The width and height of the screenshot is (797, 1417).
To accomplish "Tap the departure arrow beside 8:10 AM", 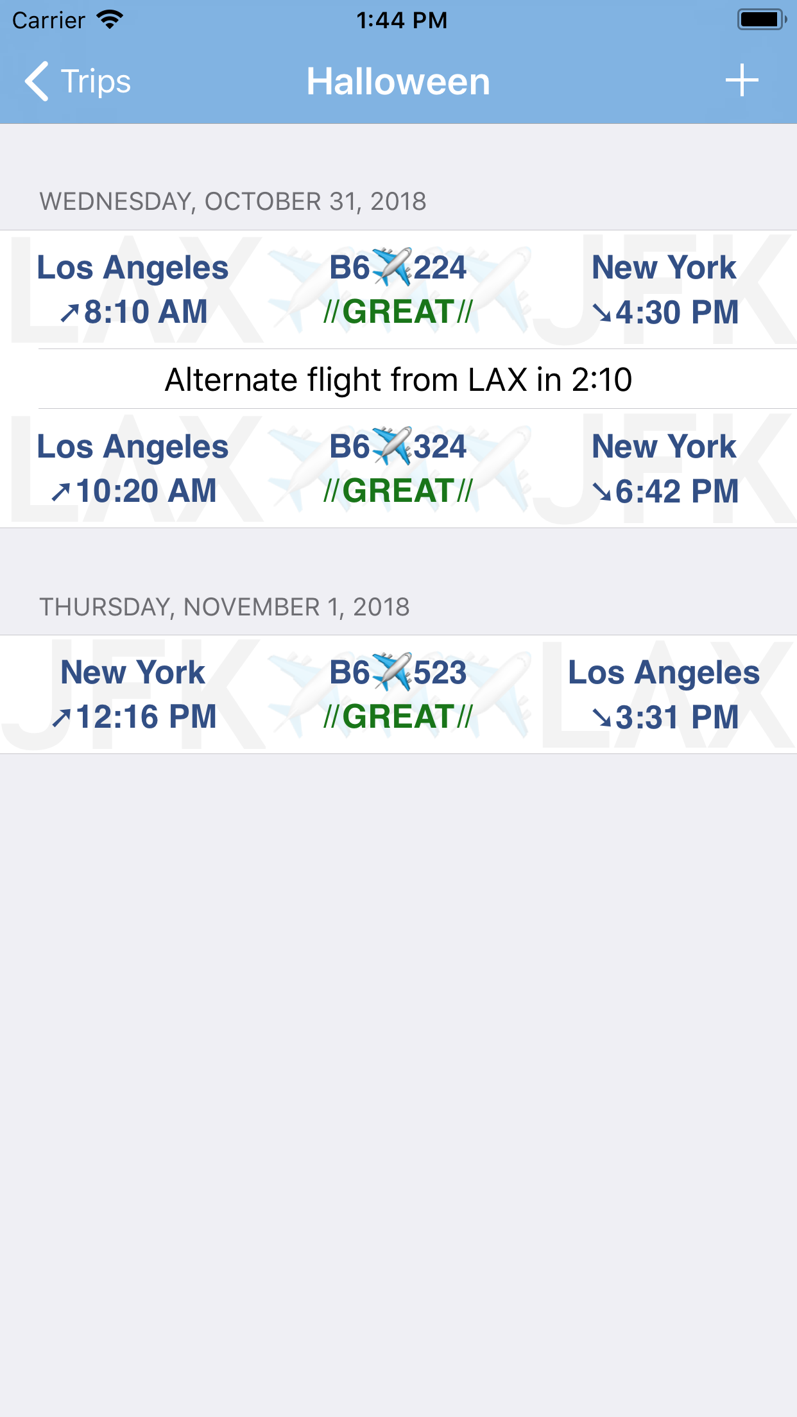I will (69, 314).
